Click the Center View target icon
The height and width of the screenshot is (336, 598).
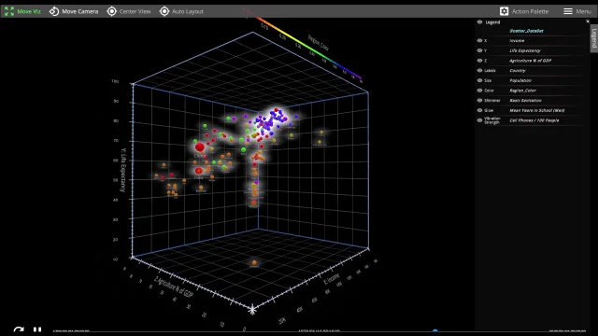coord(112,11)
